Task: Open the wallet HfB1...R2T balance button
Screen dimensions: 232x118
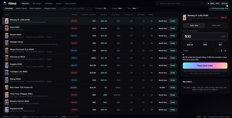Action: (217, 3)
